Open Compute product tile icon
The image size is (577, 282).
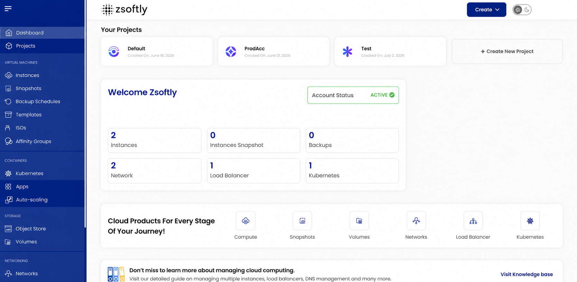point(246,221)
